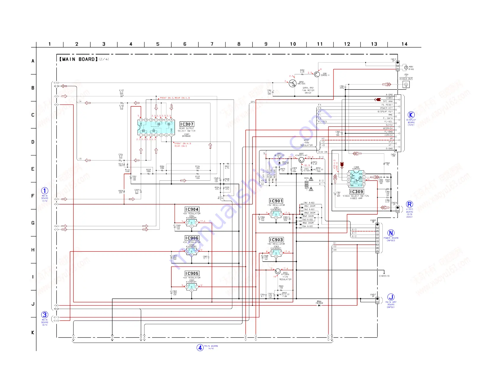Viewport: 498px width, 374px height.
Task: Click the VCD-ON net label
Action: point(323,152)
